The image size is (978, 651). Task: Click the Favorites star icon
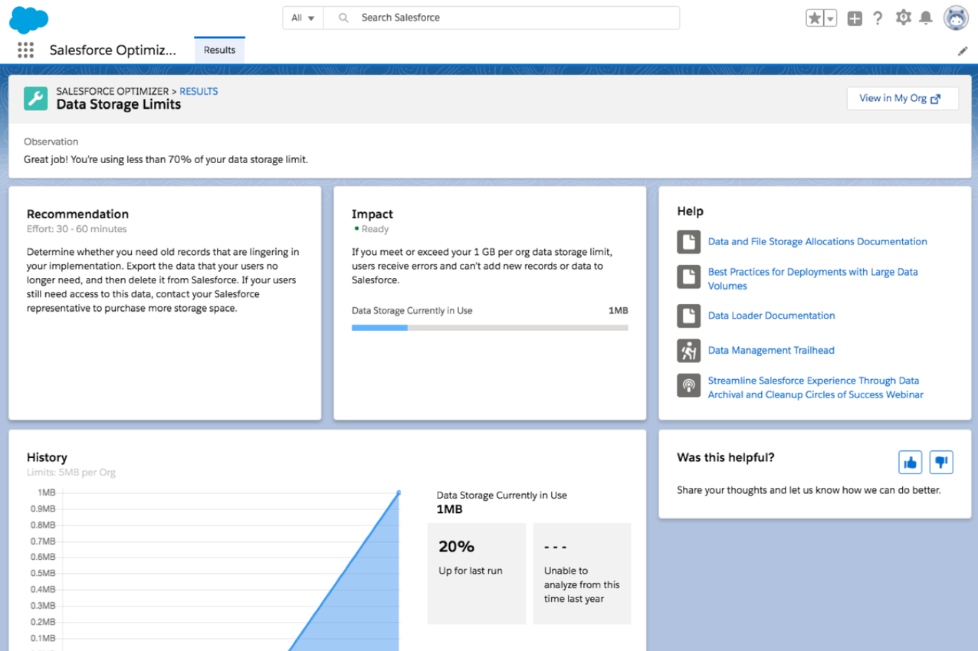click(x=814, y=18)
